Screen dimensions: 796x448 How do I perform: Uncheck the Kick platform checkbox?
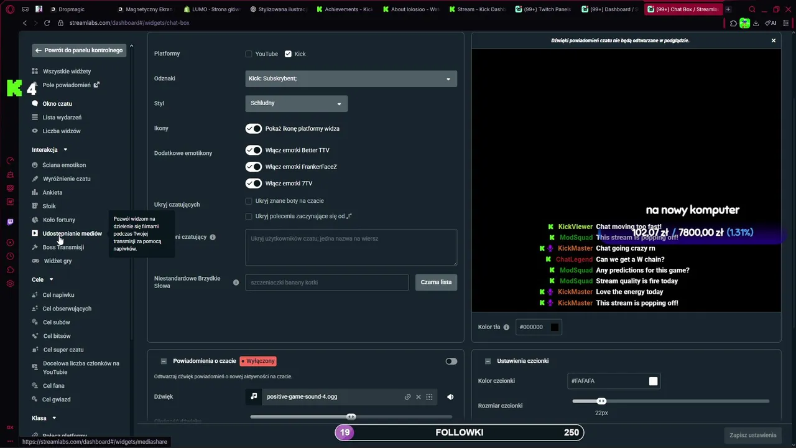[x=288, y=54]
